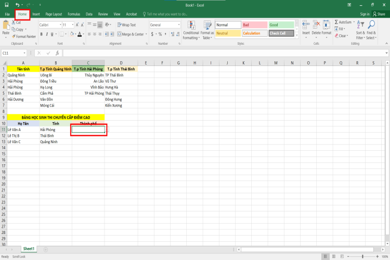Image resolution: width=390 pixels, height=260 pixels.
Task: Open the Review tab
Action: (103, 14)
